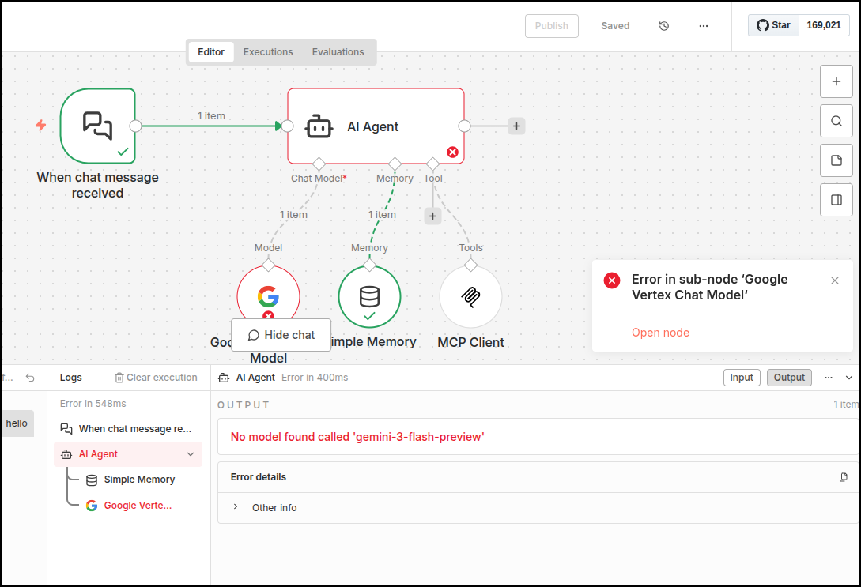861x587 pixels.
Task: Expand the Other info section
Action: 236,507
